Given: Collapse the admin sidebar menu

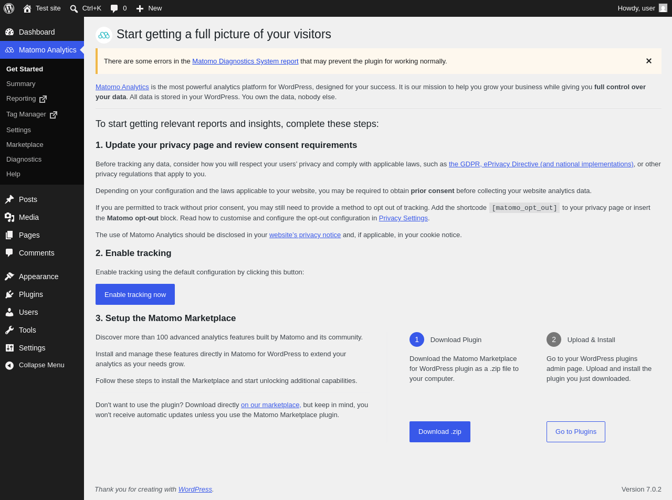Looking at the screenshot, I should tap(41, 365).
